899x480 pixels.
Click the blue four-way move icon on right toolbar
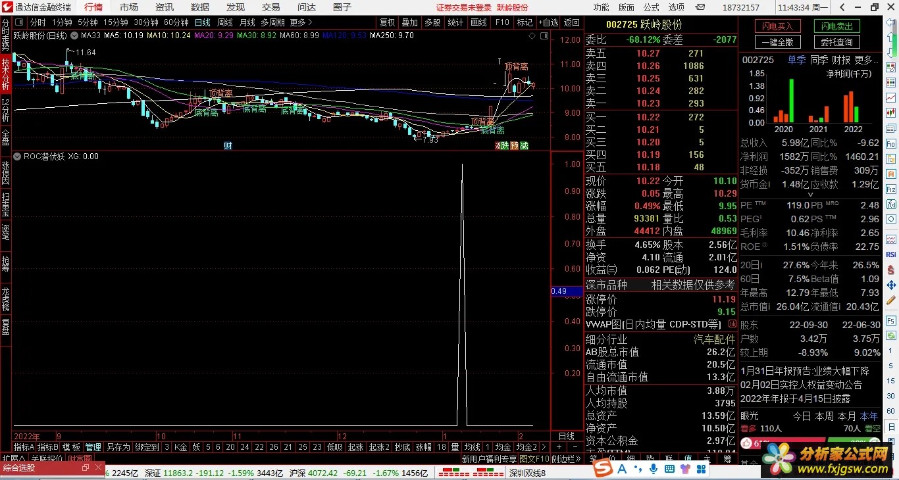(x=891, y=285)
